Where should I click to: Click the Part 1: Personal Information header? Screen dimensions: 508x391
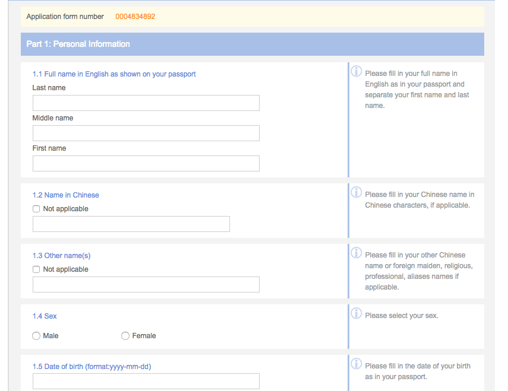78,44
